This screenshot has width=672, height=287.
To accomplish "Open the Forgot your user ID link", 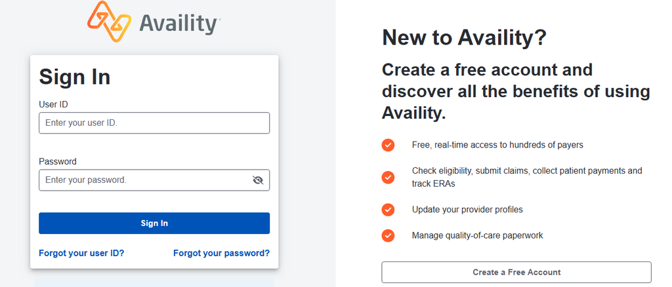I will 81,253.
